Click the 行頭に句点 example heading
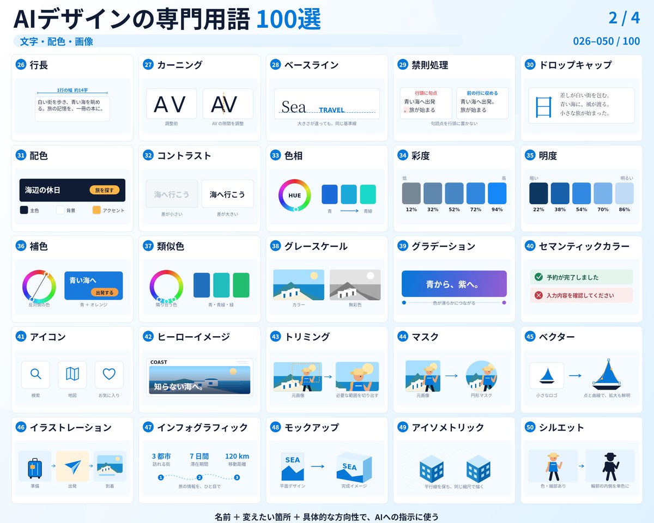 (426, 93)
